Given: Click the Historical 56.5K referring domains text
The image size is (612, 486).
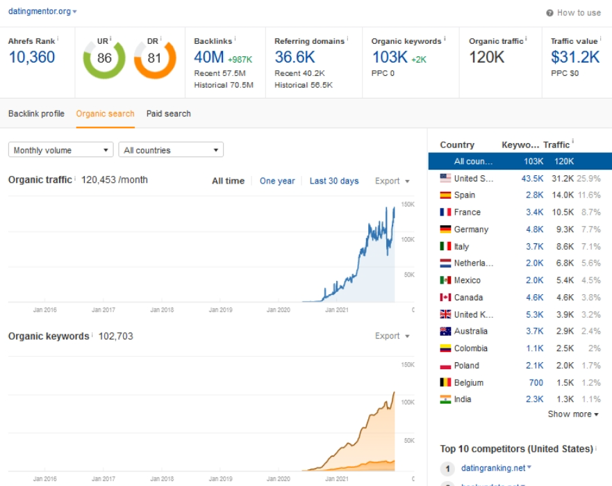Looking at the screenshot, I should (x=304, y=85).
